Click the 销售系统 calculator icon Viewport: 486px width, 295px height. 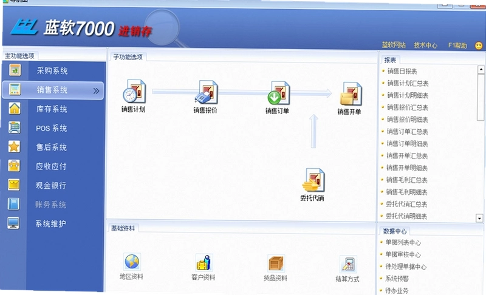point(15,89)
